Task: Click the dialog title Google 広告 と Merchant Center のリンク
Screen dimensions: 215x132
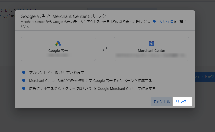Action: 63,16
